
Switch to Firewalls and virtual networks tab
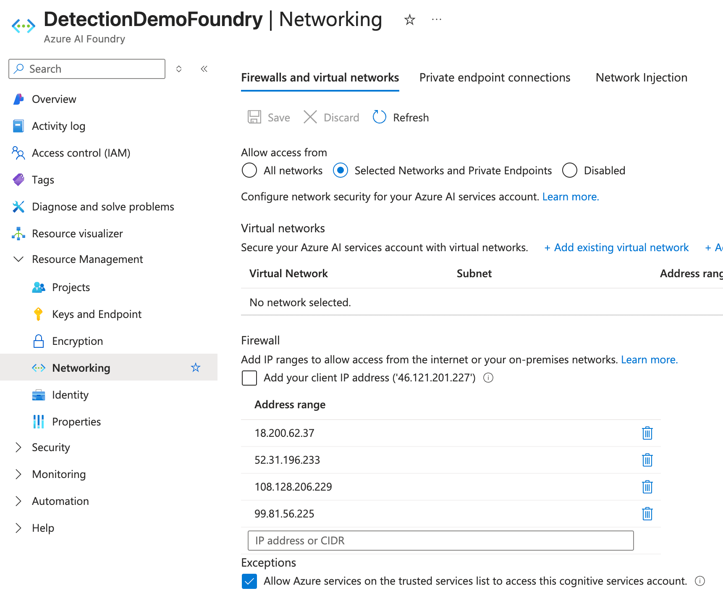320,78
